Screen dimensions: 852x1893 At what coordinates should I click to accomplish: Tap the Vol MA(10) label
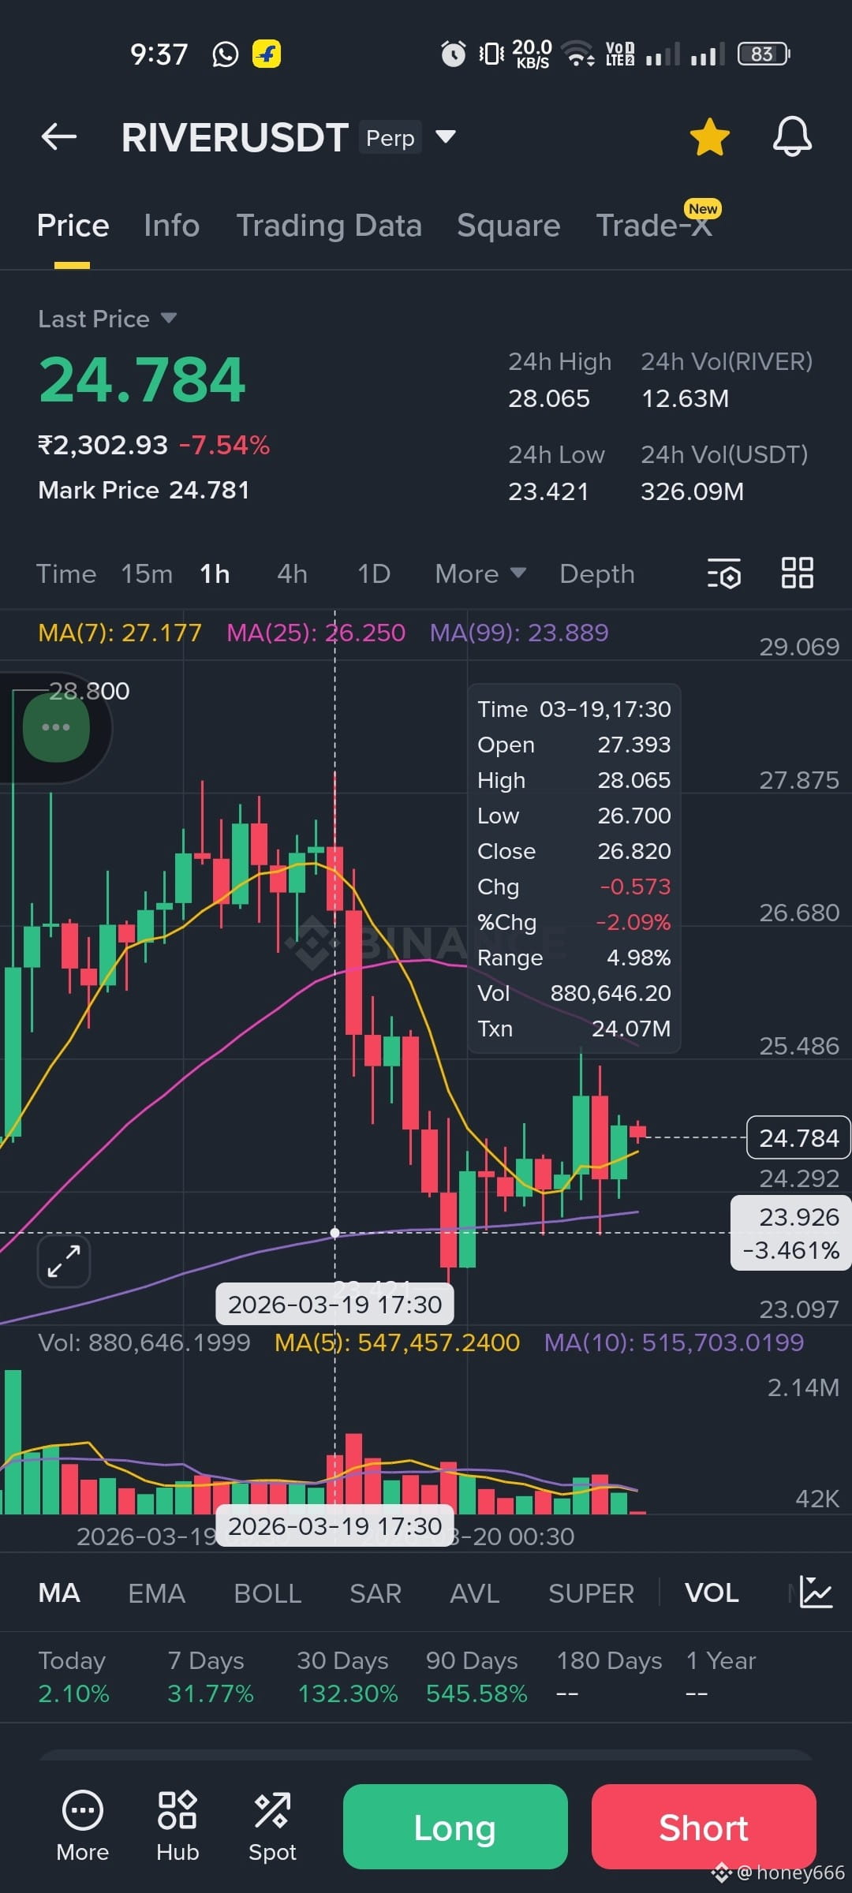pyautogui.click(x=674, y=1342)
